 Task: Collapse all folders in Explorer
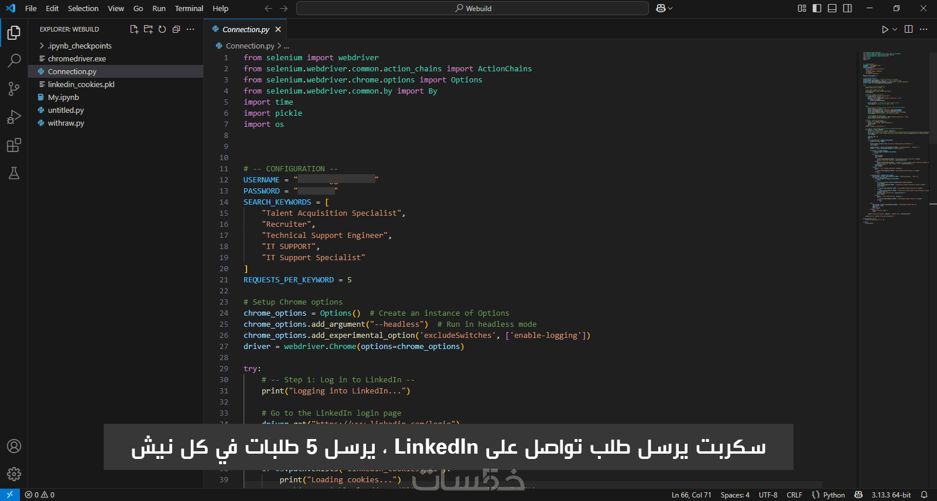(176, 29)
